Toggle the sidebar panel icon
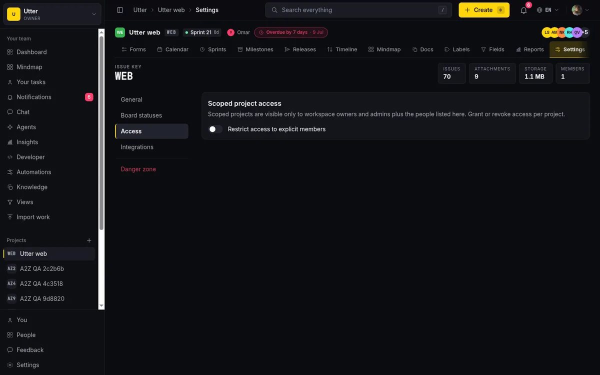The height and width of the screenshot is (375, 600). [x=120, y=10]
